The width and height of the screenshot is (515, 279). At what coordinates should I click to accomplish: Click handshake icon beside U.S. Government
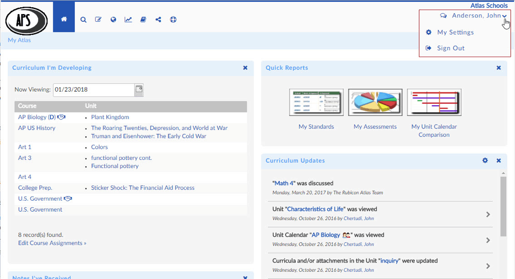pyautogui.click(x=68, y=199)
